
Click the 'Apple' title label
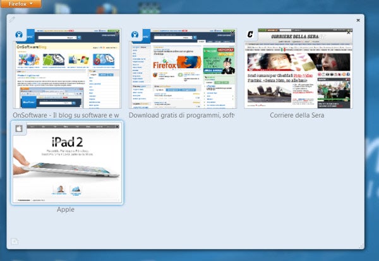66,209
